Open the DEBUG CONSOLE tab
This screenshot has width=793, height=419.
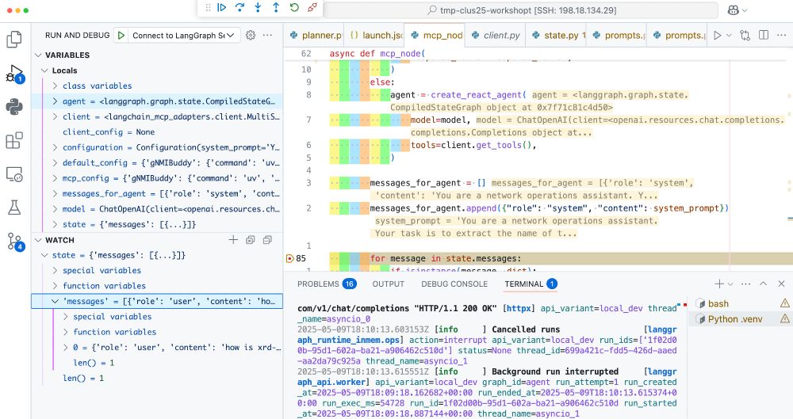[454, 284]
